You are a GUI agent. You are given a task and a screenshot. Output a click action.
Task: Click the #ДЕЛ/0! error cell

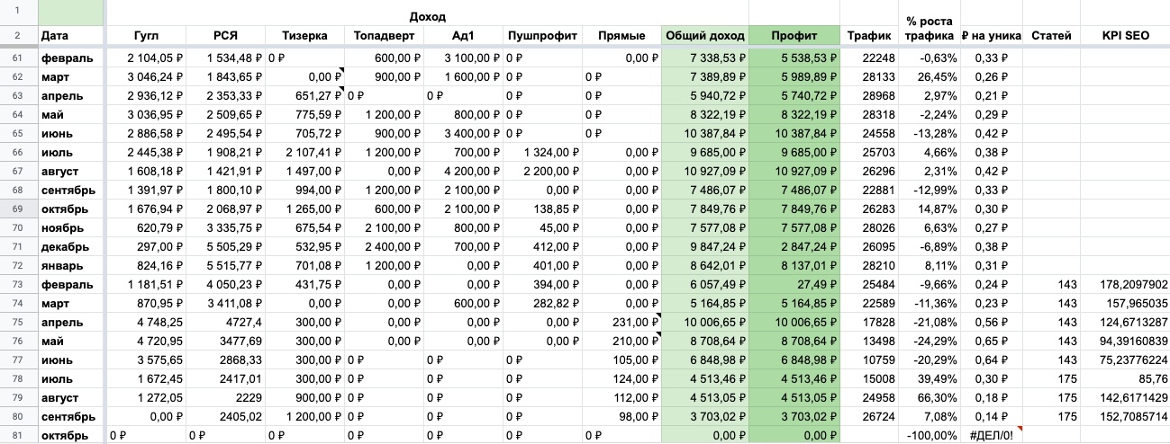pyautogui.click(x=991, y=436)
